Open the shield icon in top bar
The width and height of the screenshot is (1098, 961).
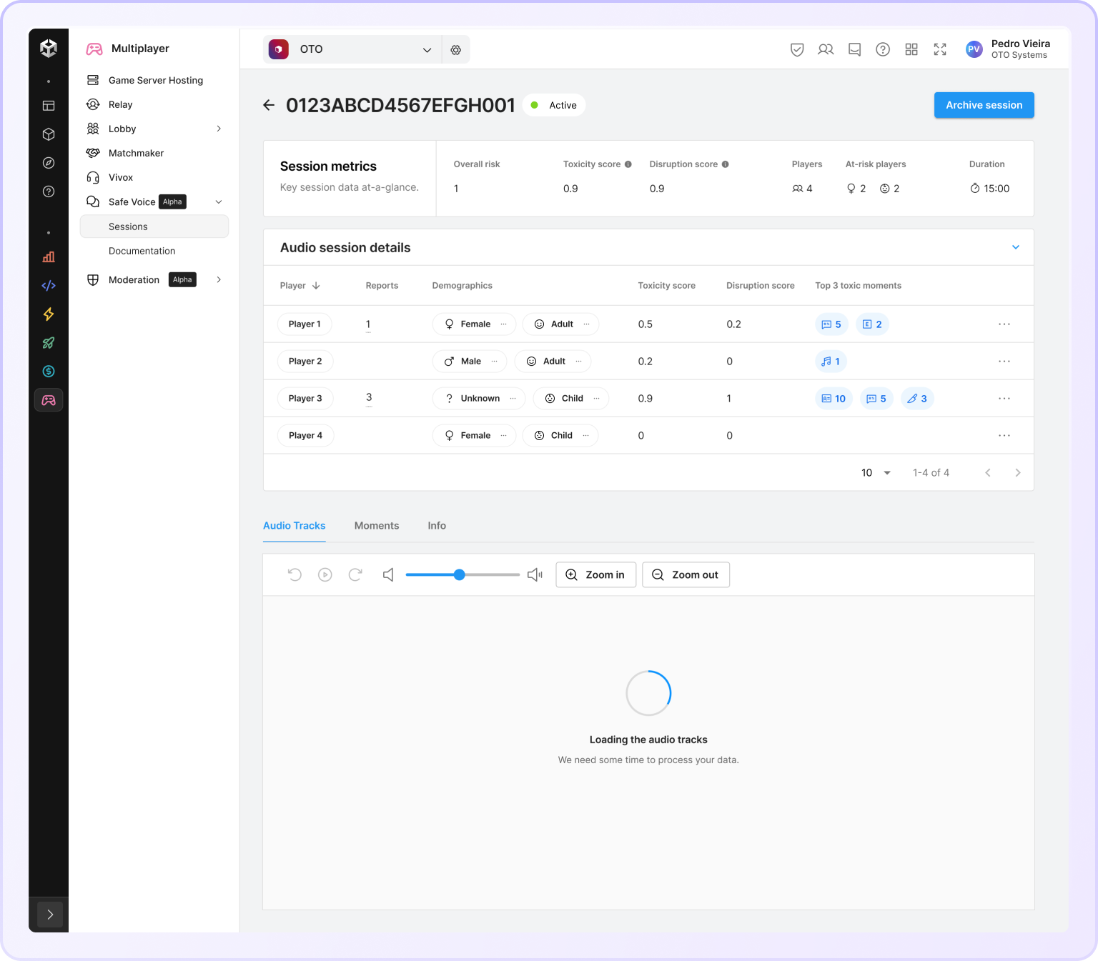[797, 49]
